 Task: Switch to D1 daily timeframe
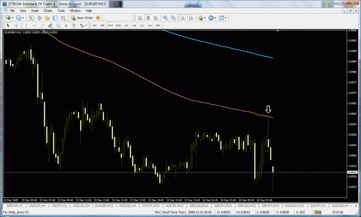142,25
